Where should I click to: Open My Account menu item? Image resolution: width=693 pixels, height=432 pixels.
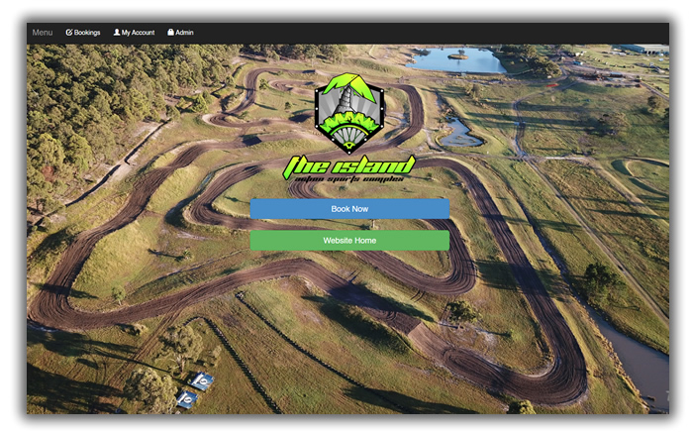point(135,33)
